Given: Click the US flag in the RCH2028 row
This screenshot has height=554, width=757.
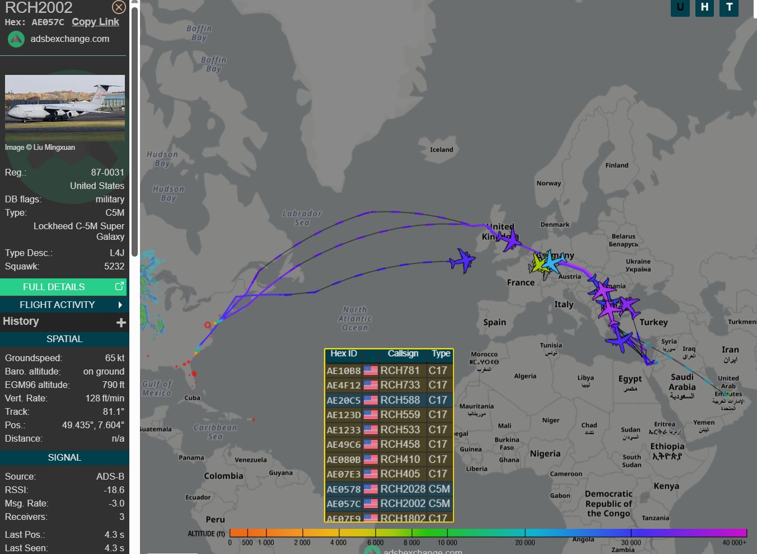Looking at the screenshot, I should tap(371, 489).
